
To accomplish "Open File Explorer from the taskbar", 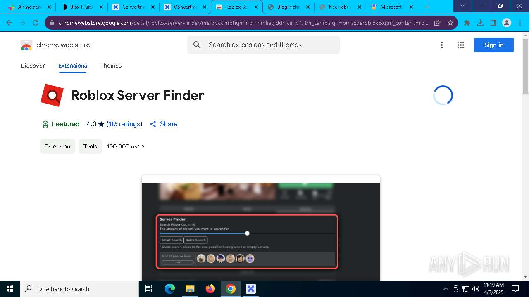I will pyautogui.click(x=190, y=289).
